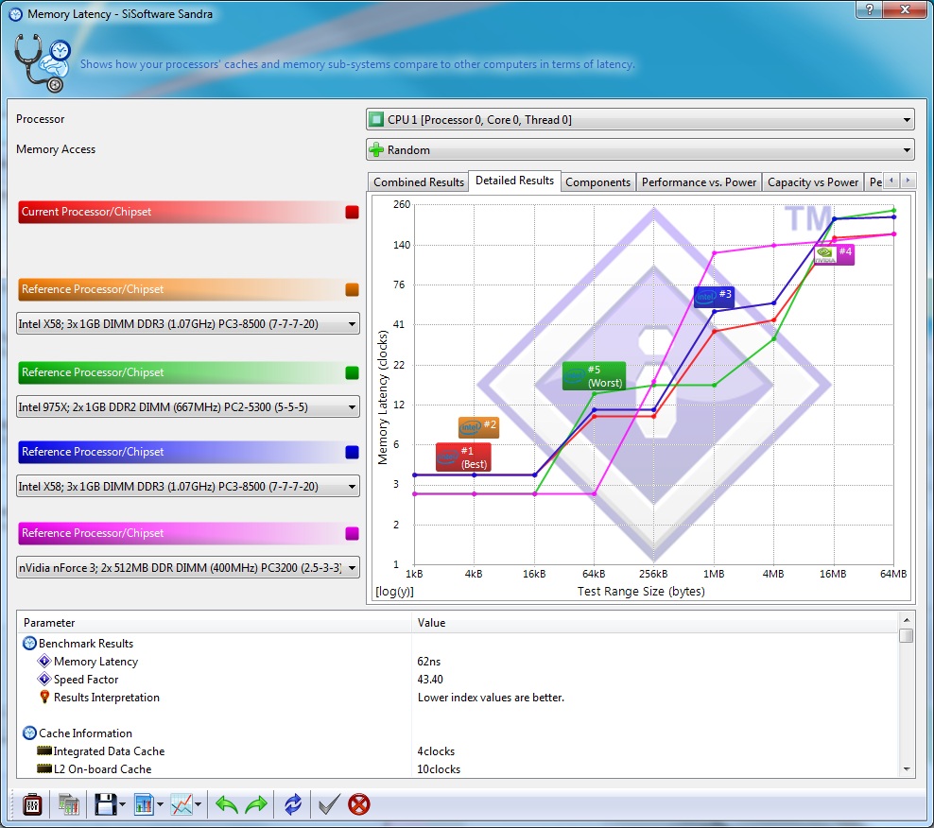The width and height of the screenshot is (934, 828).
Task: Close the Memory Latency window
Action: coord(905,9)
